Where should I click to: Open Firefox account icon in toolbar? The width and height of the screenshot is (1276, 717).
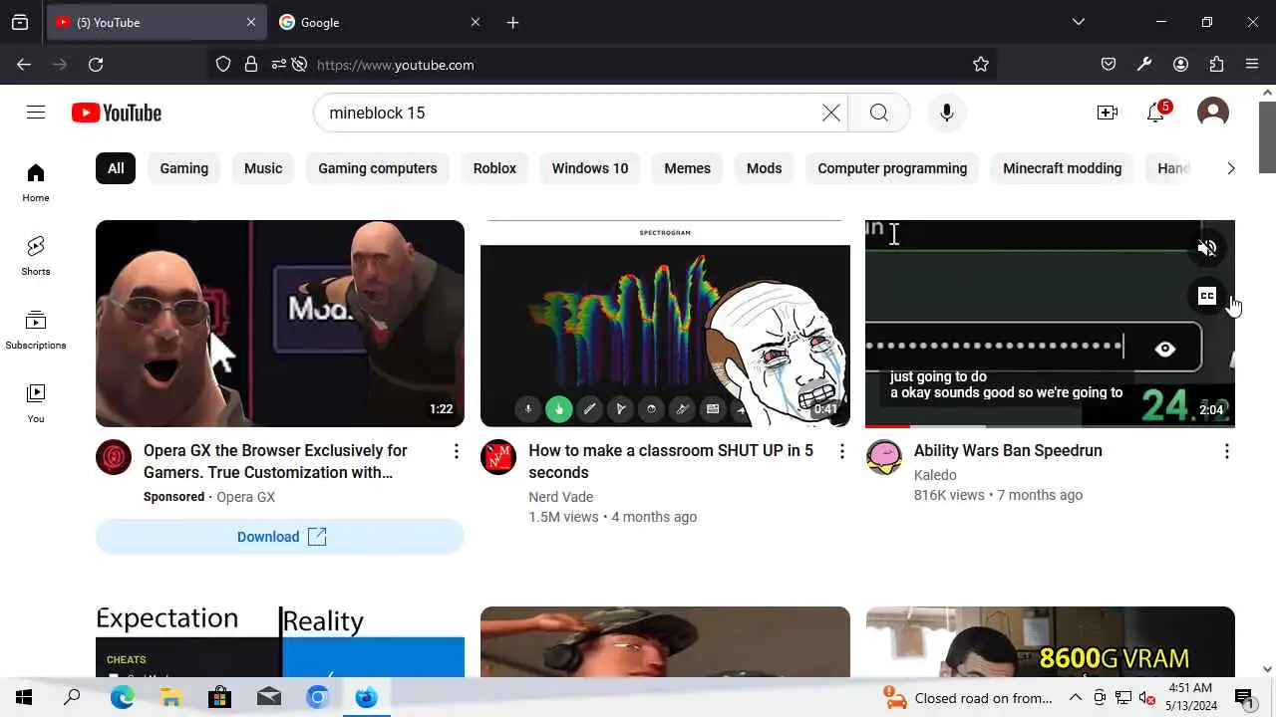tap(1180, 64)
